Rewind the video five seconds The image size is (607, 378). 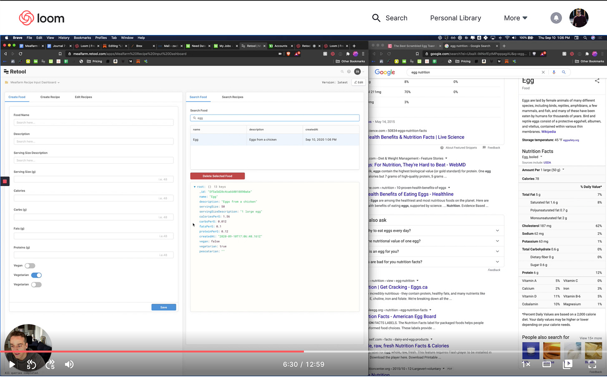31,365
